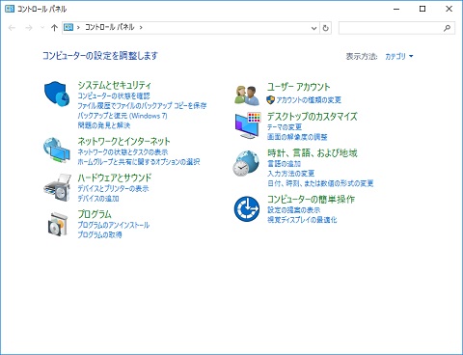Open the ネットワークとインターネット globe icon
Viewport: 463px width, 355px height.
[57, 150]
